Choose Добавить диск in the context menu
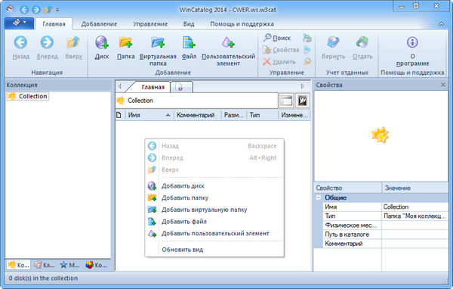This screenshot has width=453, height=289. pos(214,186)
